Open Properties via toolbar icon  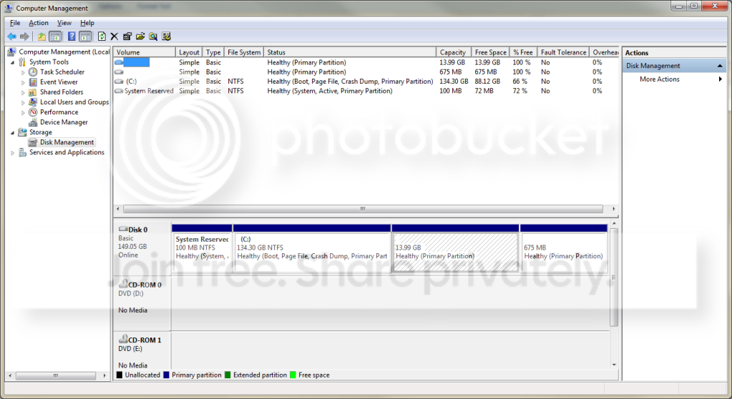coord(127,36)
